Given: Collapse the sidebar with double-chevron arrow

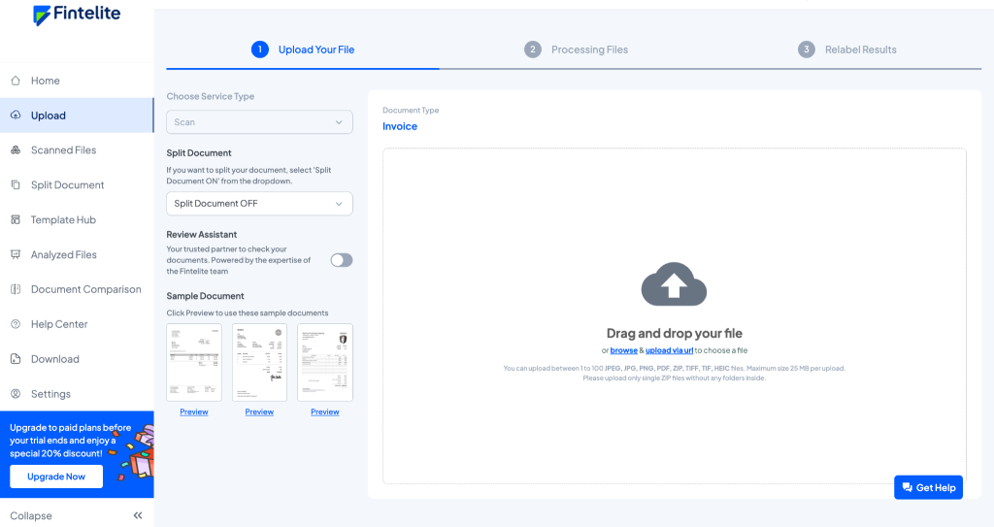Looking at the screenshot, I should click(x=138, y=515).
